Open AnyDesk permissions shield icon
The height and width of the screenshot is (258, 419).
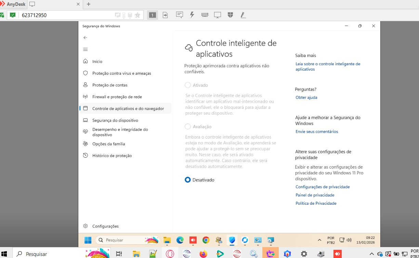[230, 15]
